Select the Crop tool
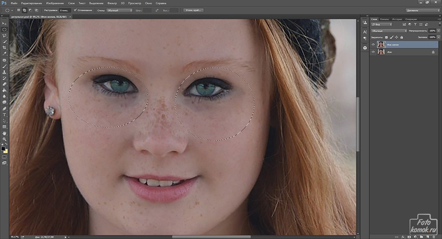442x239 pixels. (x=4, y=47)
